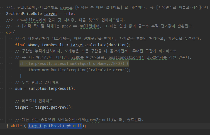Click the 'SectionPriceRule' type name
The image size is (210, 135).
(x=24, y=14)
